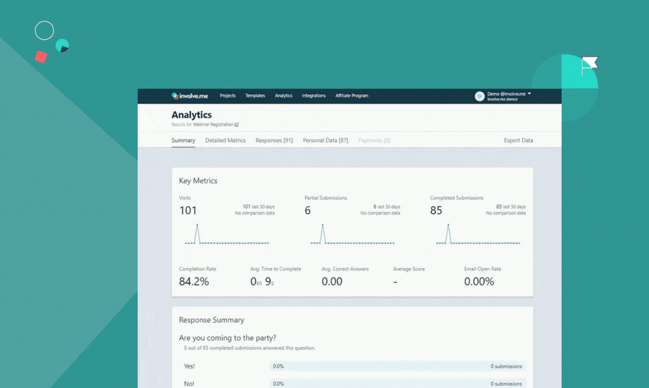Open the Webinar Registration project link
Screen dimensions: 649x388
pos(213,125)
